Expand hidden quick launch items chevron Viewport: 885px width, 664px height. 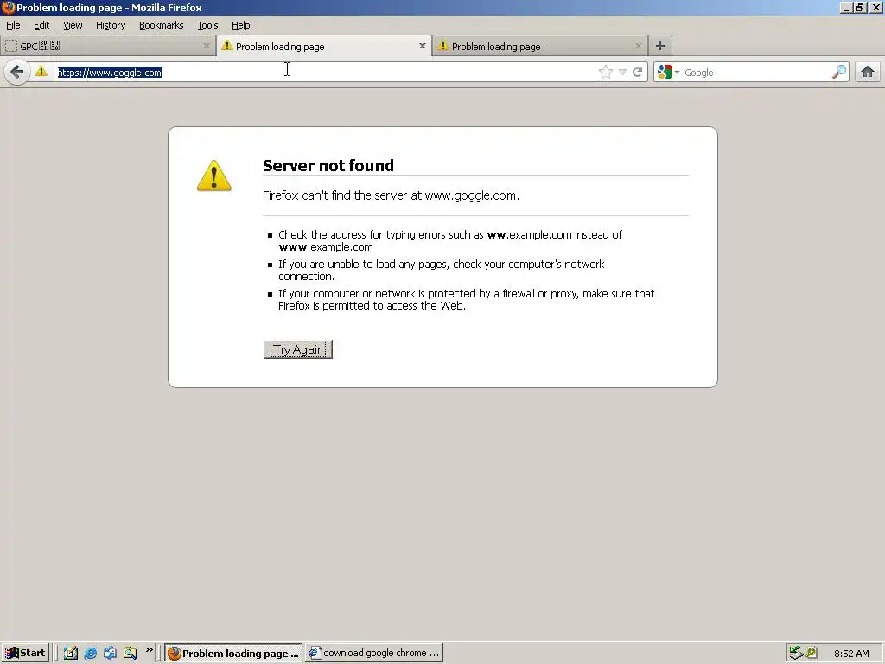point(149,650)
